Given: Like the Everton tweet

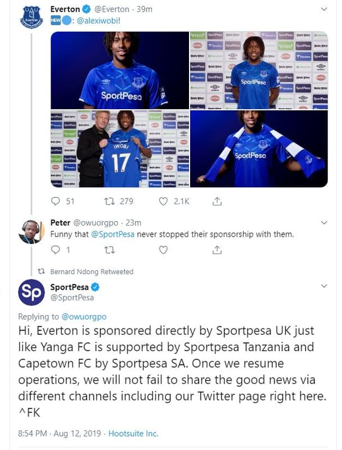Looking at the screenshot, I should coord(163,201).
